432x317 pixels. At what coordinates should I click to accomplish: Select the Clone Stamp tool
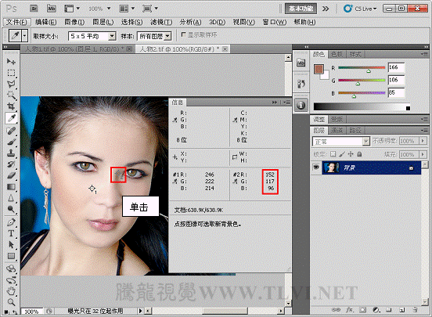tap(11, 153)
